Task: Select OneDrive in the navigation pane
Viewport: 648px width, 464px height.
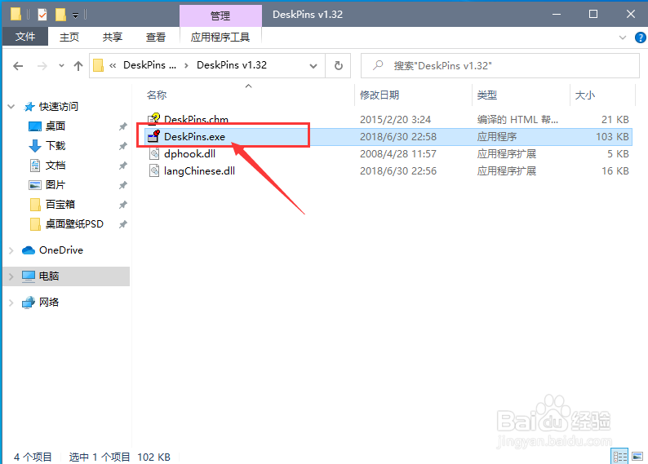Action: coord(60,250)
